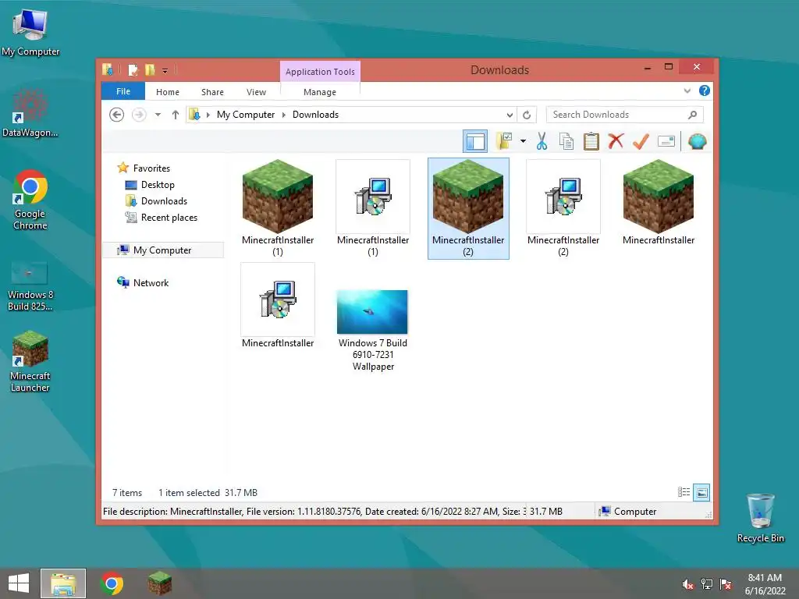
Task: Click Chrome icon in taskbar
Action: [x=112, y=583]
